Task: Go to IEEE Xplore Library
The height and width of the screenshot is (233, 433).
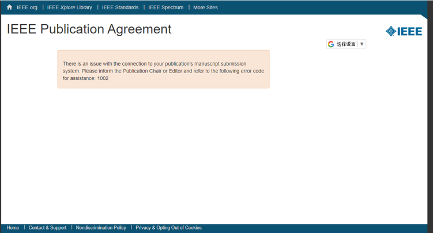Action: coord(70,7)
